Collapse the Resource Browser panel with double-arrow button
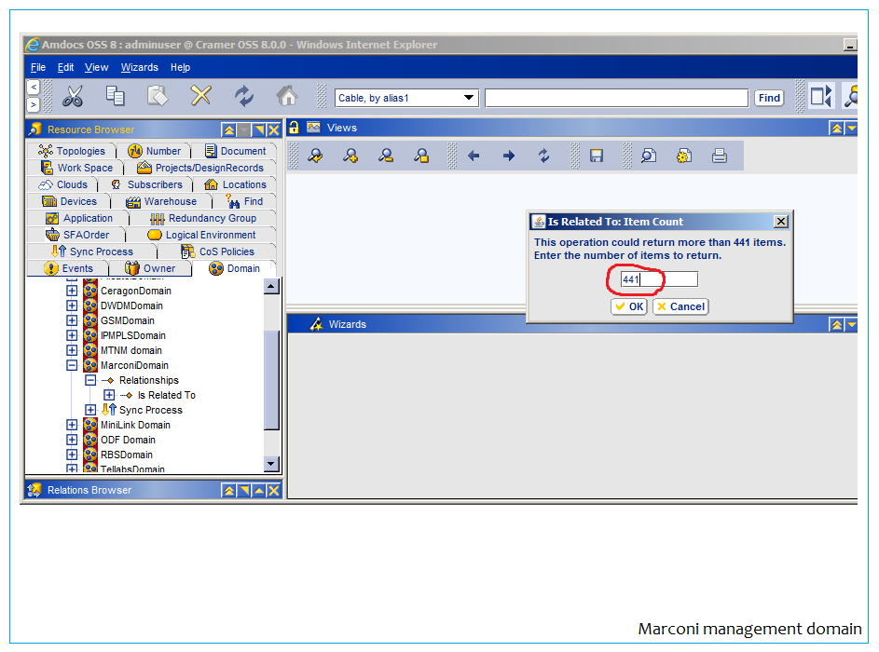Image resolution: width=879 pixels, height=652 pixels. [x=228, y=130]
